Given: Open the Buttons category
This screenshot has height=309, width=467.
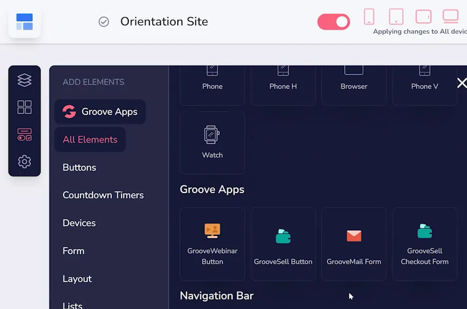Looking at the screenshot, I should [x=79, y=167].
